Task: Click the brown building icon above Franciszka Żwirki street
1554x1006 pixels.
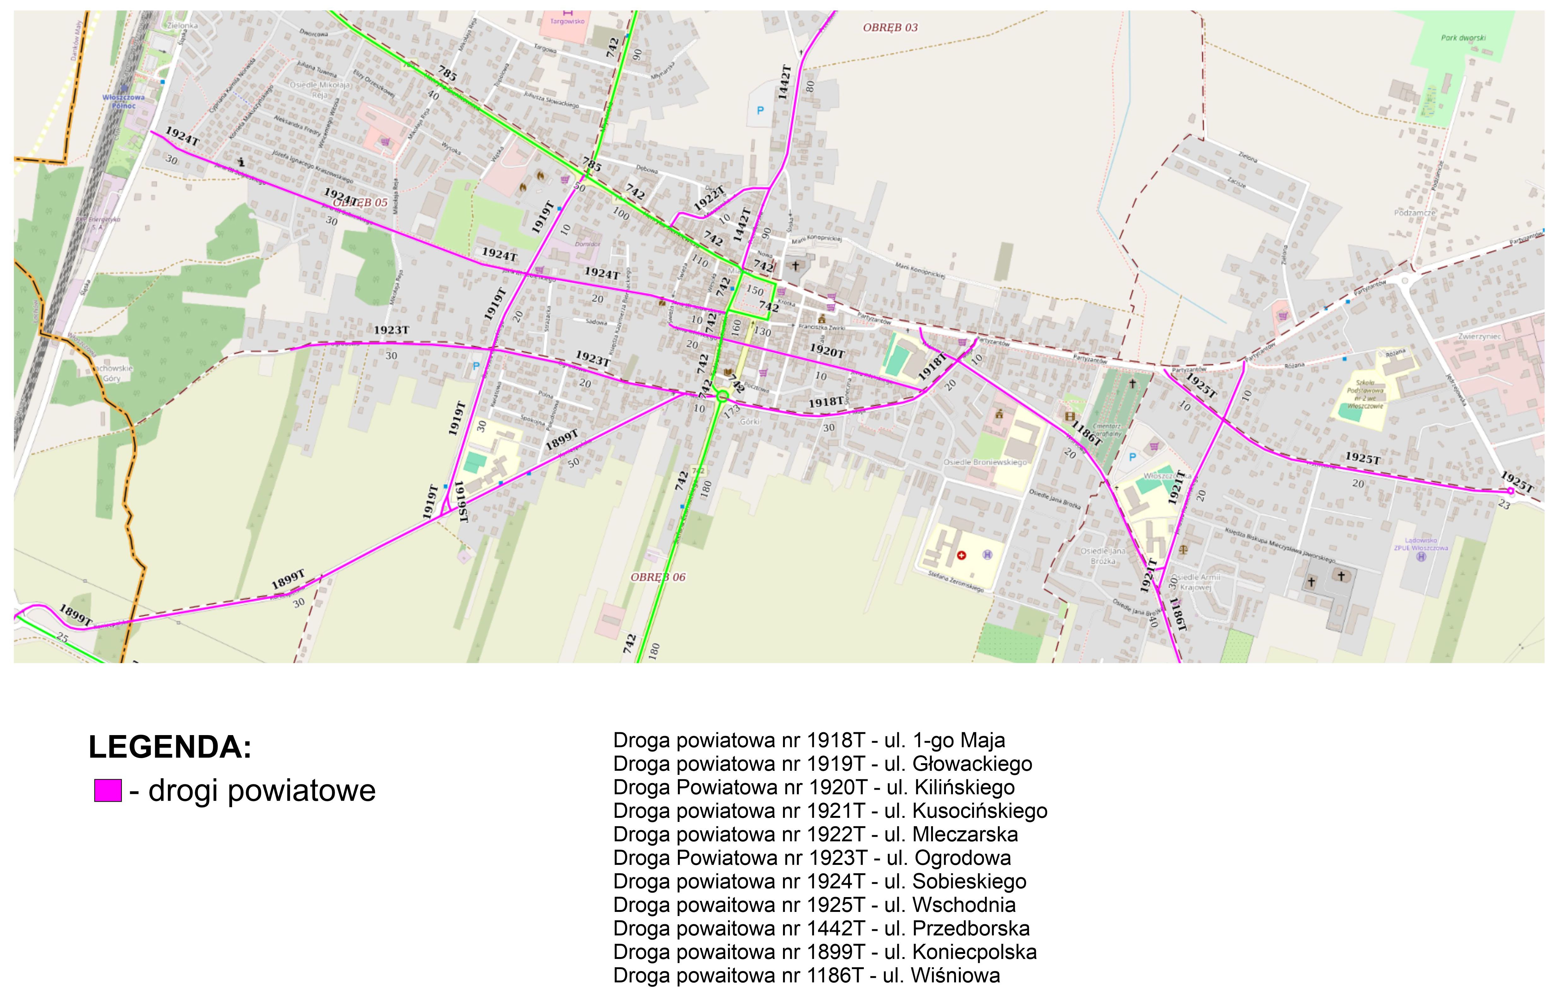Action: pos(822,319)
